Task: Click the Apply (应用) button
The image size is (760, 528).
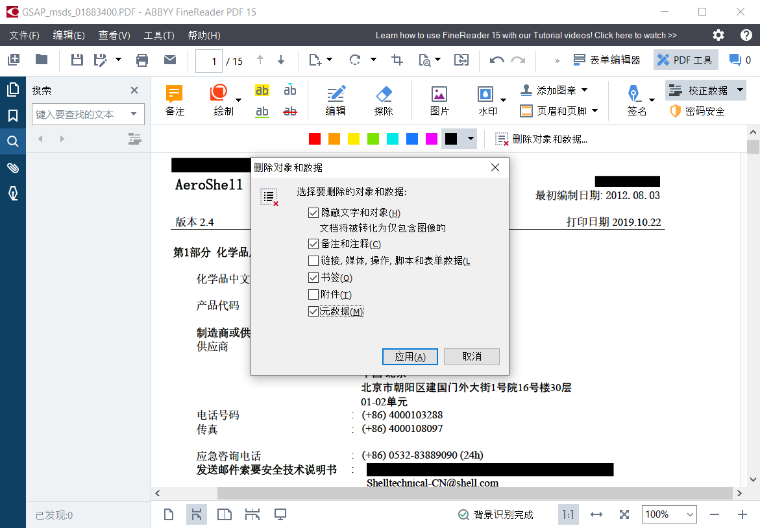Action: (410, 357)
